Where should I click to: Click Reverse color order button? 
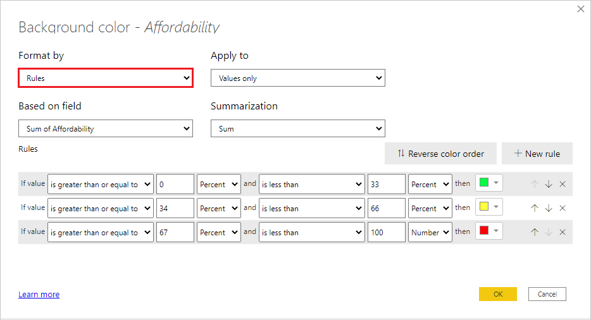tap(440, 154)
